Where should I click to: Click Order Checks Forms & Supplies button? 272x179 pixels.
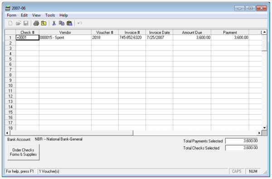(24, 152)
